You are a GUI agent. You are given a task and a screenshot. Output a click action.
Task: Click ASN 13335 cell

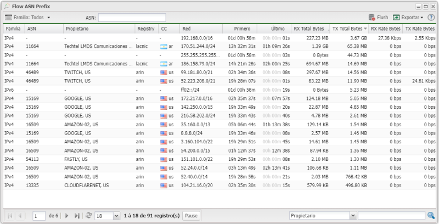pyautogui.click(x=32, y=186)
